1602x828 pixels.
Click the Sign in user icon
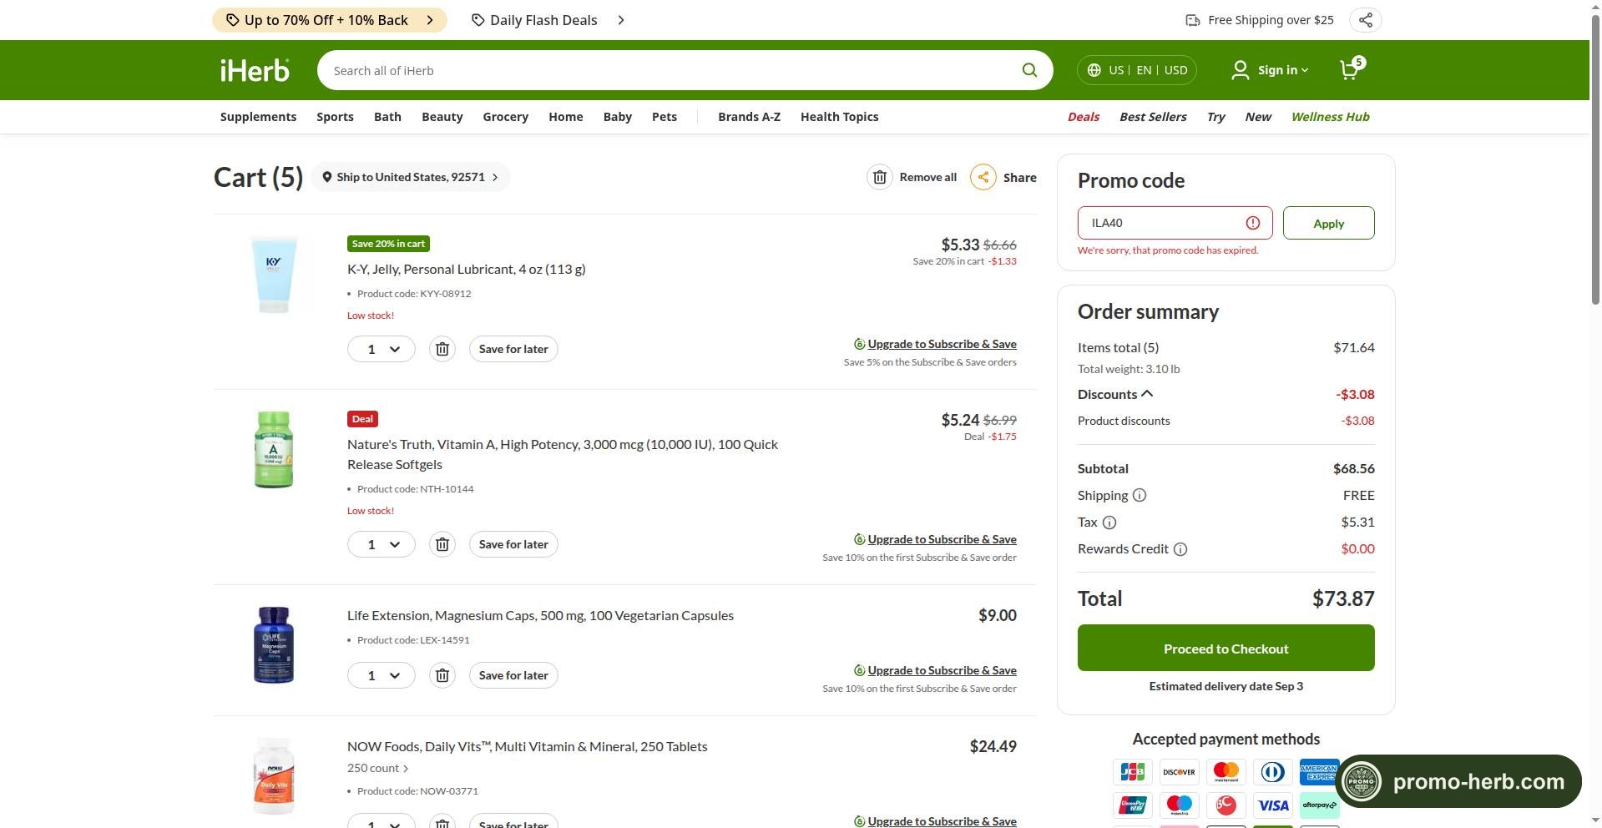pyautogui.click(x=1240, y=70)
